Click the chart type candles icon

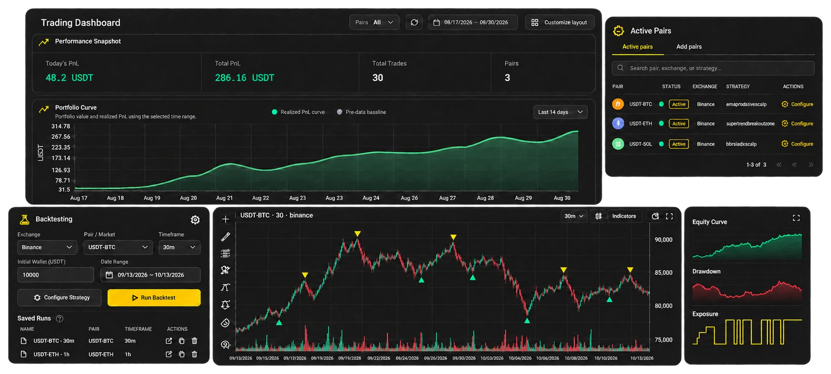coord(598,216)
